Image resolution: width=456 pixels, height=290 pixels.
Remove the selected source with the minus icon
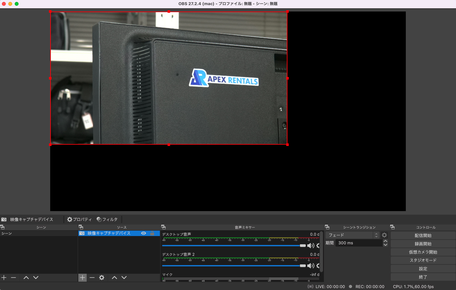pos(92,278)
